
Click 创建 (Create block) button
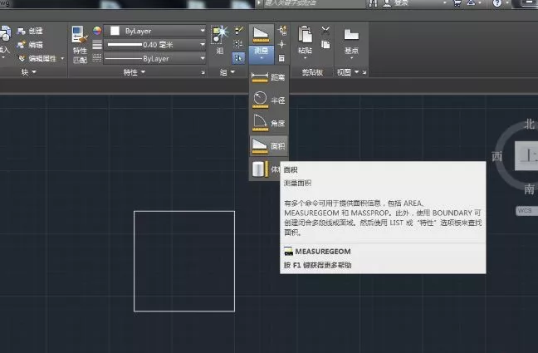(x=30, y=31)
